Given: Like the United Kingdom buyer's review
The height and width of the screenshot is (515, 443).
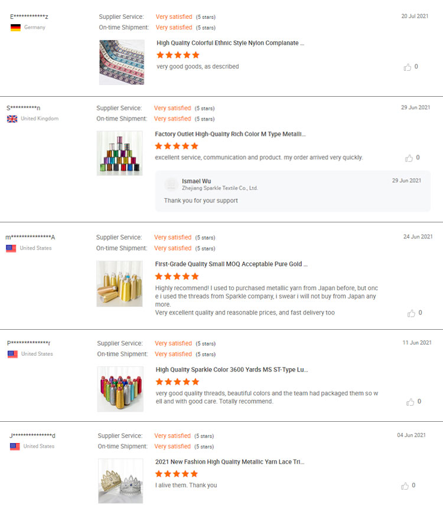Looking at the screenshot, I should (x=409, y=158).
